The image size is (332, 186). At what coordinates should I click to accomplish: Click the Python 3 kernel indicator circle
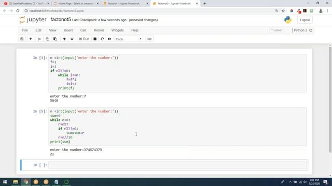click(311, 30)
